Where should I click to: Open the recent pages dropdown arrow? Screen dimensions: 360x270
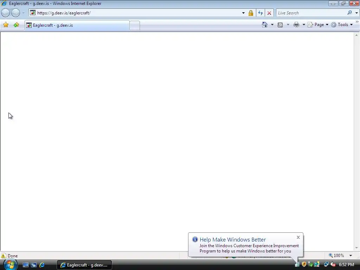point(24,13)
